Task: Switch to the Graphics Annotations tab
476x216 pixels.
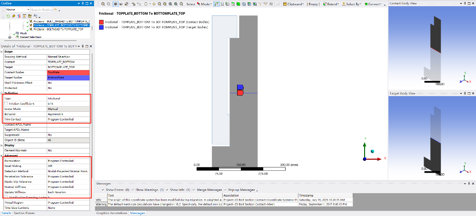Action: 112,213
